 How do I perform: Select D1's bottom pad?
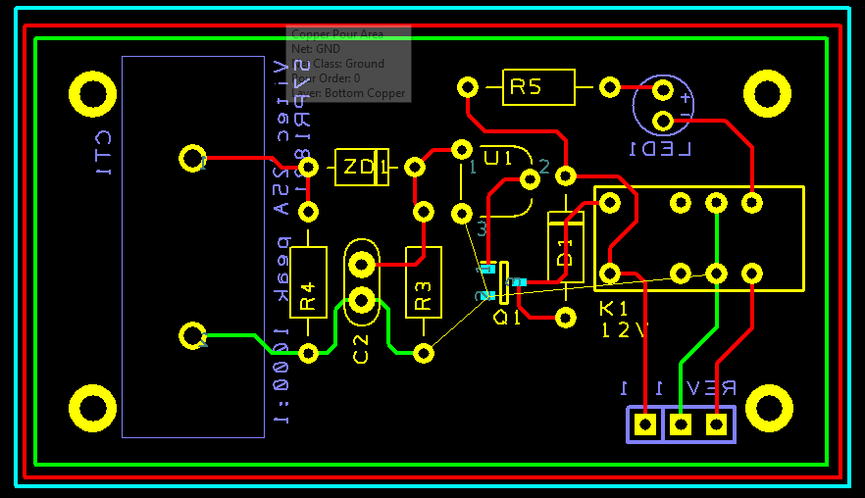pos(566,318)
